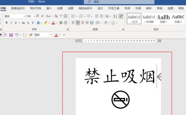Screen dimensions: 186x115
Task: Click the Bullets list icon
Action: tap(73, 16)
